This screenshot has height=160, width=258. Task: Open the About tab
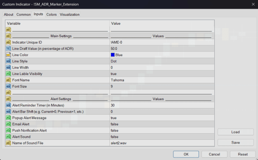coord(9,14)
